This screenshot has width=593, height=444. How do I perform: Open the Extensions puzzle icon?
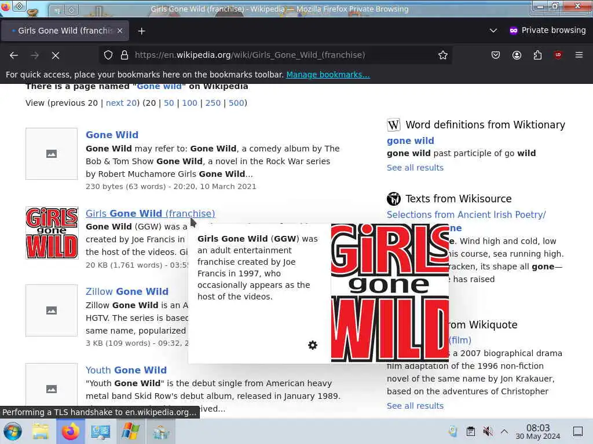(x=537, y=55)
